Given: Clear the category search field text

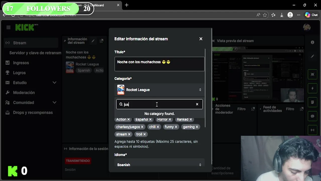Looking at the screenshot, I should pos(197,104).
